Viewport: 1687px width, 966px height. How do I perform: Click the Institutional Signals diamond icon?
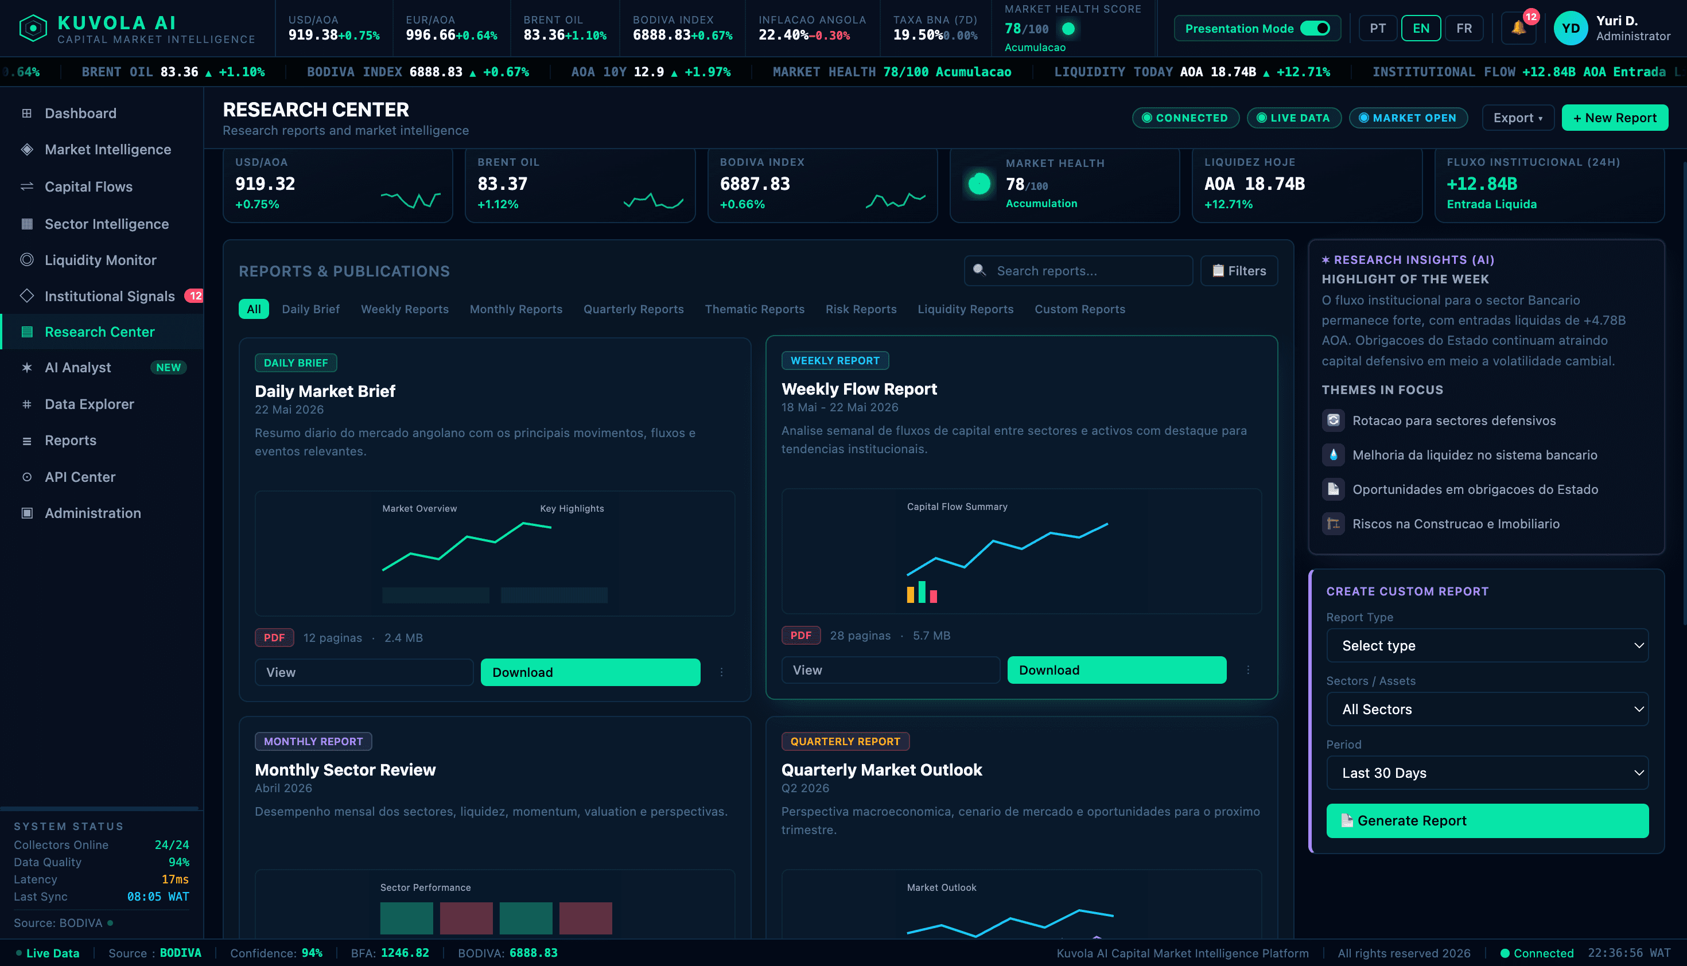pos(26,296)
